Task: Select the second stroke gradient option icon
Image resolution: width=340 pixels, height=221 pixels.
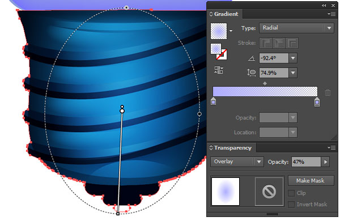Action: pyautogui.click(x=279, y=43)
